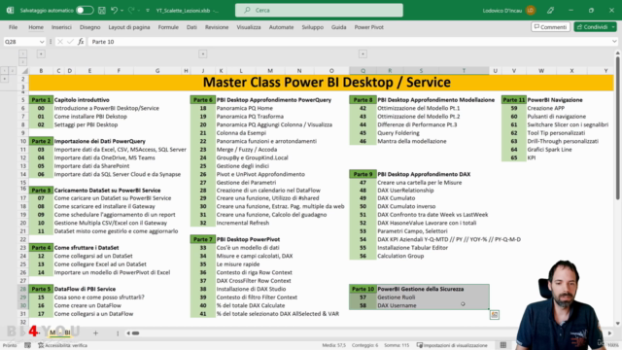Select the cell 'Come creare un DataFlow'
The image size is (622, 350).
tap(87, 305)
